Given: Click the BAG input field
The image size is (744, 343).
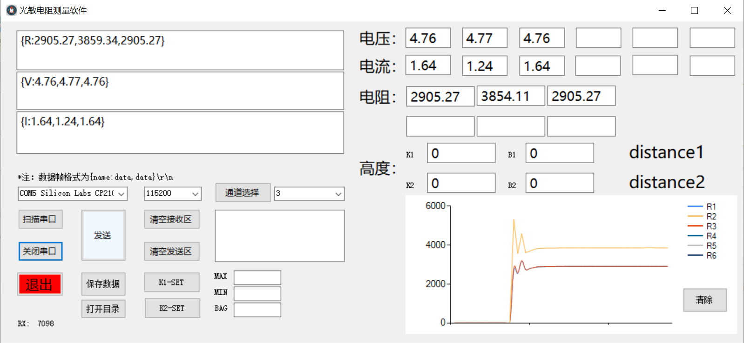Looking at the screenshot, I should point(257,310).
